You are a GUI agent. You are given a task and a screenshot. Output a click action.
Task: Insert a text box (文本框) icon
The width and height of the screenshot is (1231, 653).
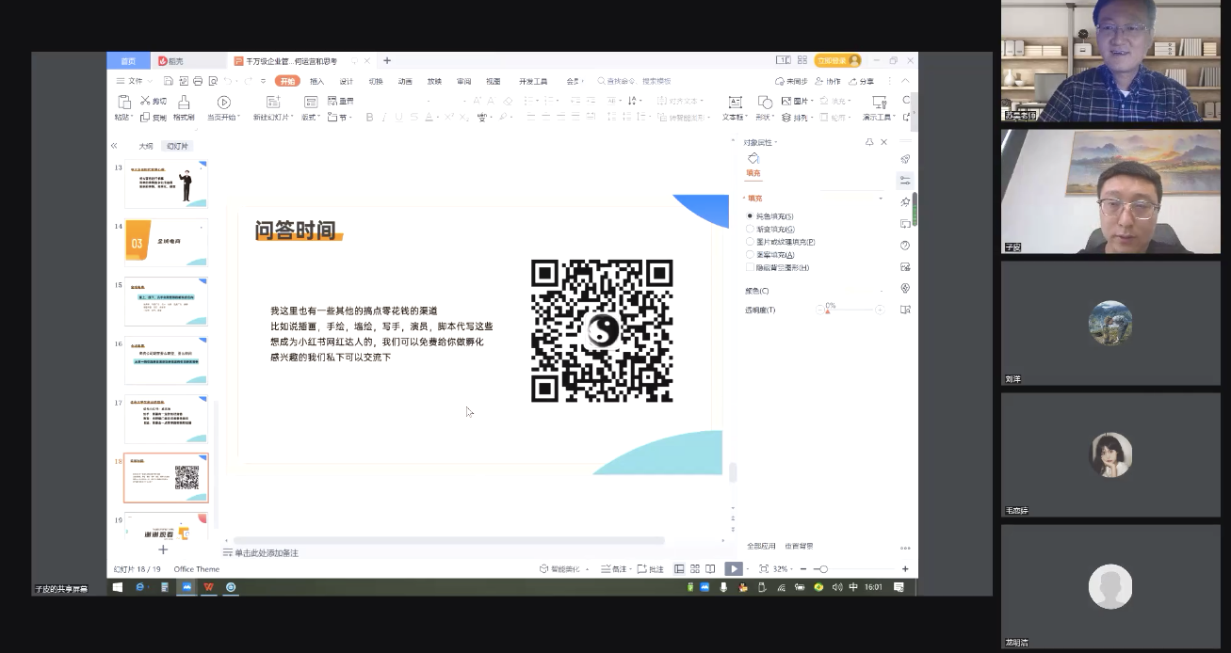tap(735, 102)
